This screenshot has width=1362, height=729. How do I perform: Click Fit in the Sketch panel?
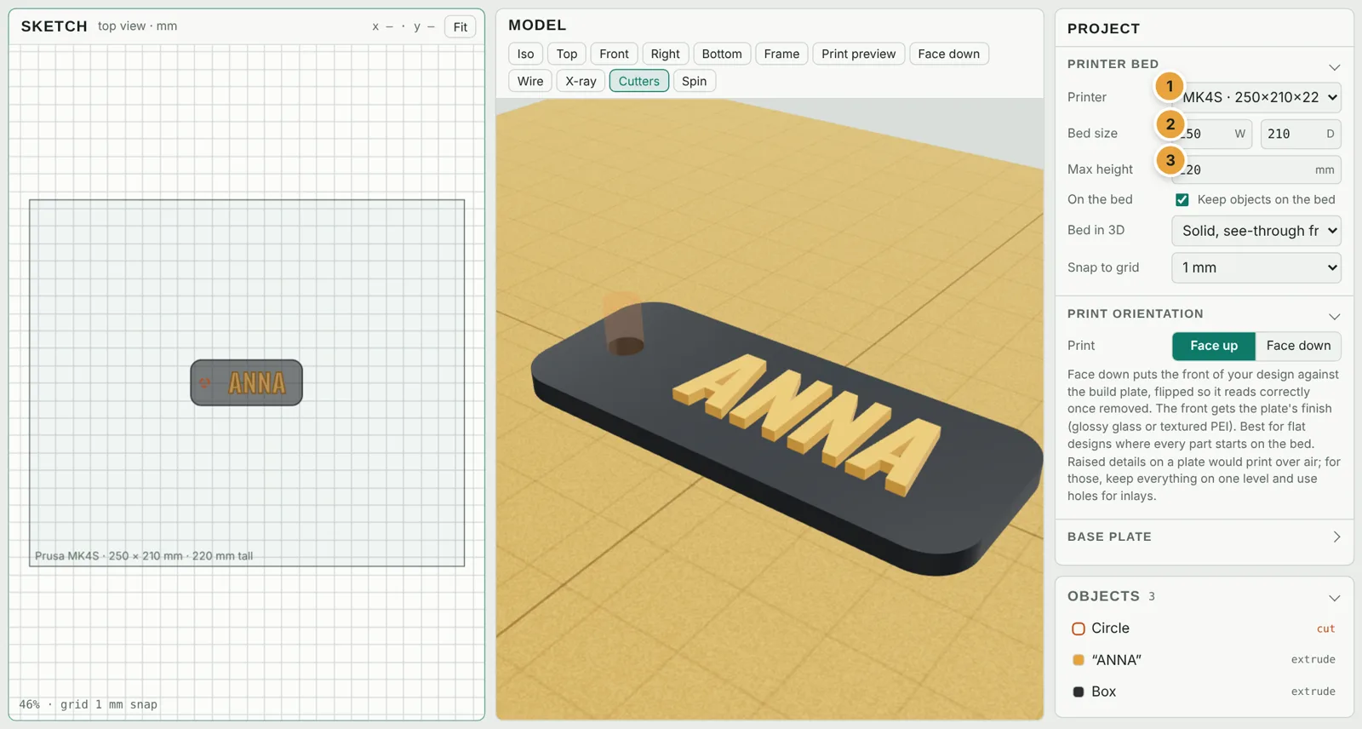(461, 27)
